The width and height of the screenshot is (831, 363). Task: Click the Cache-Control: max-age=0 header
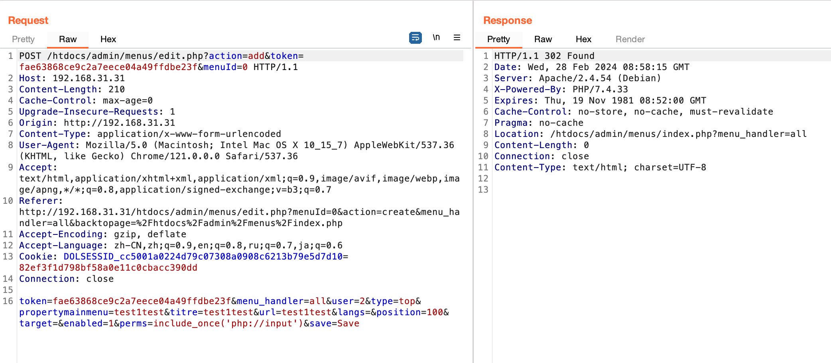pos(86,100)
